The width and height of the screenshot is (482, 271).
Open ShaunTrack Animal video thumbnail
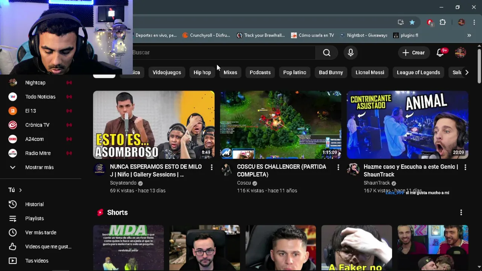(407, 125)
